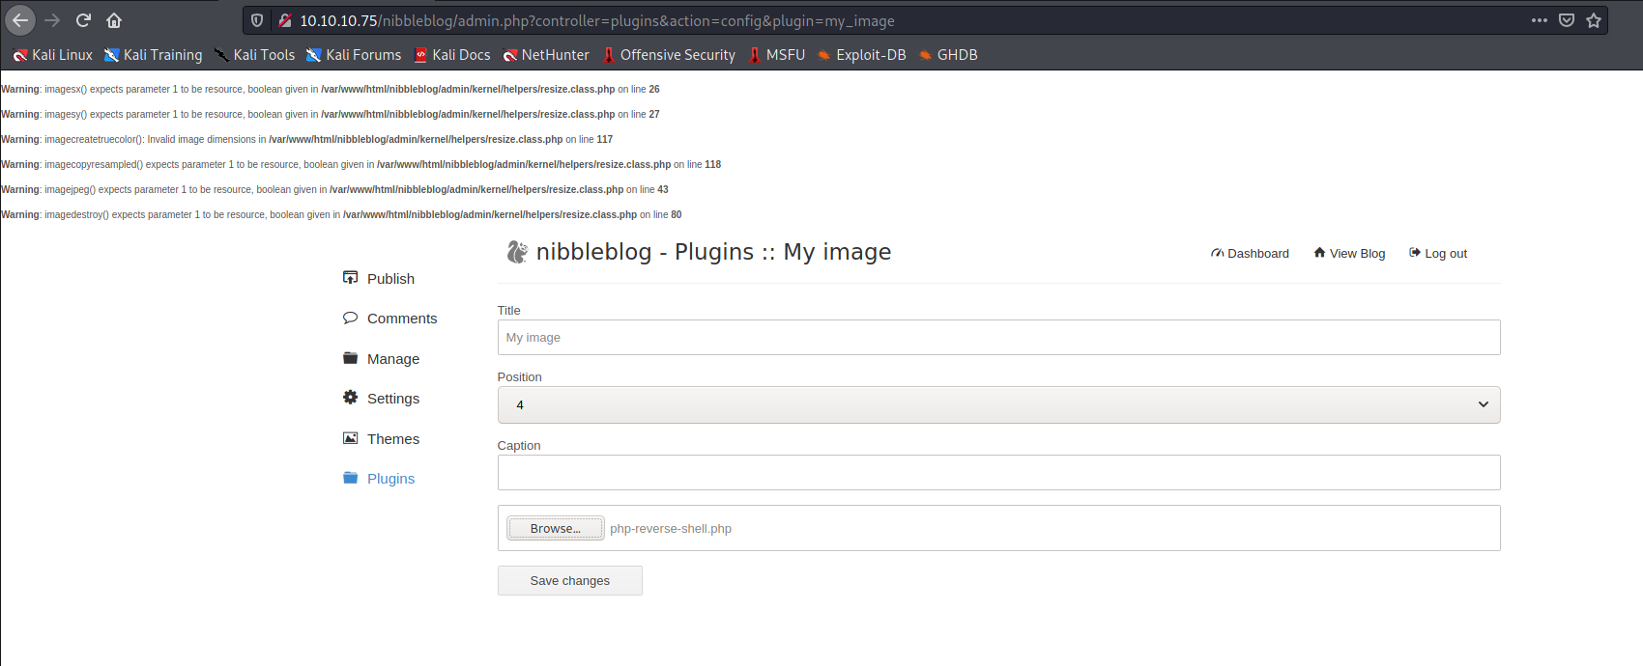Open GHDB bookmark

point(948,55)
